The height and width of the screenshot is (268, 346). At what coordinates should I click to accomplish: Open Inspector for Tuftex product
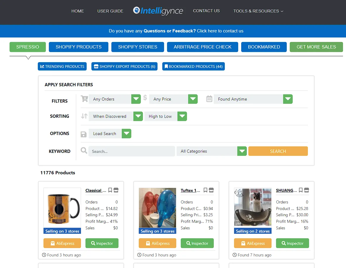tap(197, 243)
